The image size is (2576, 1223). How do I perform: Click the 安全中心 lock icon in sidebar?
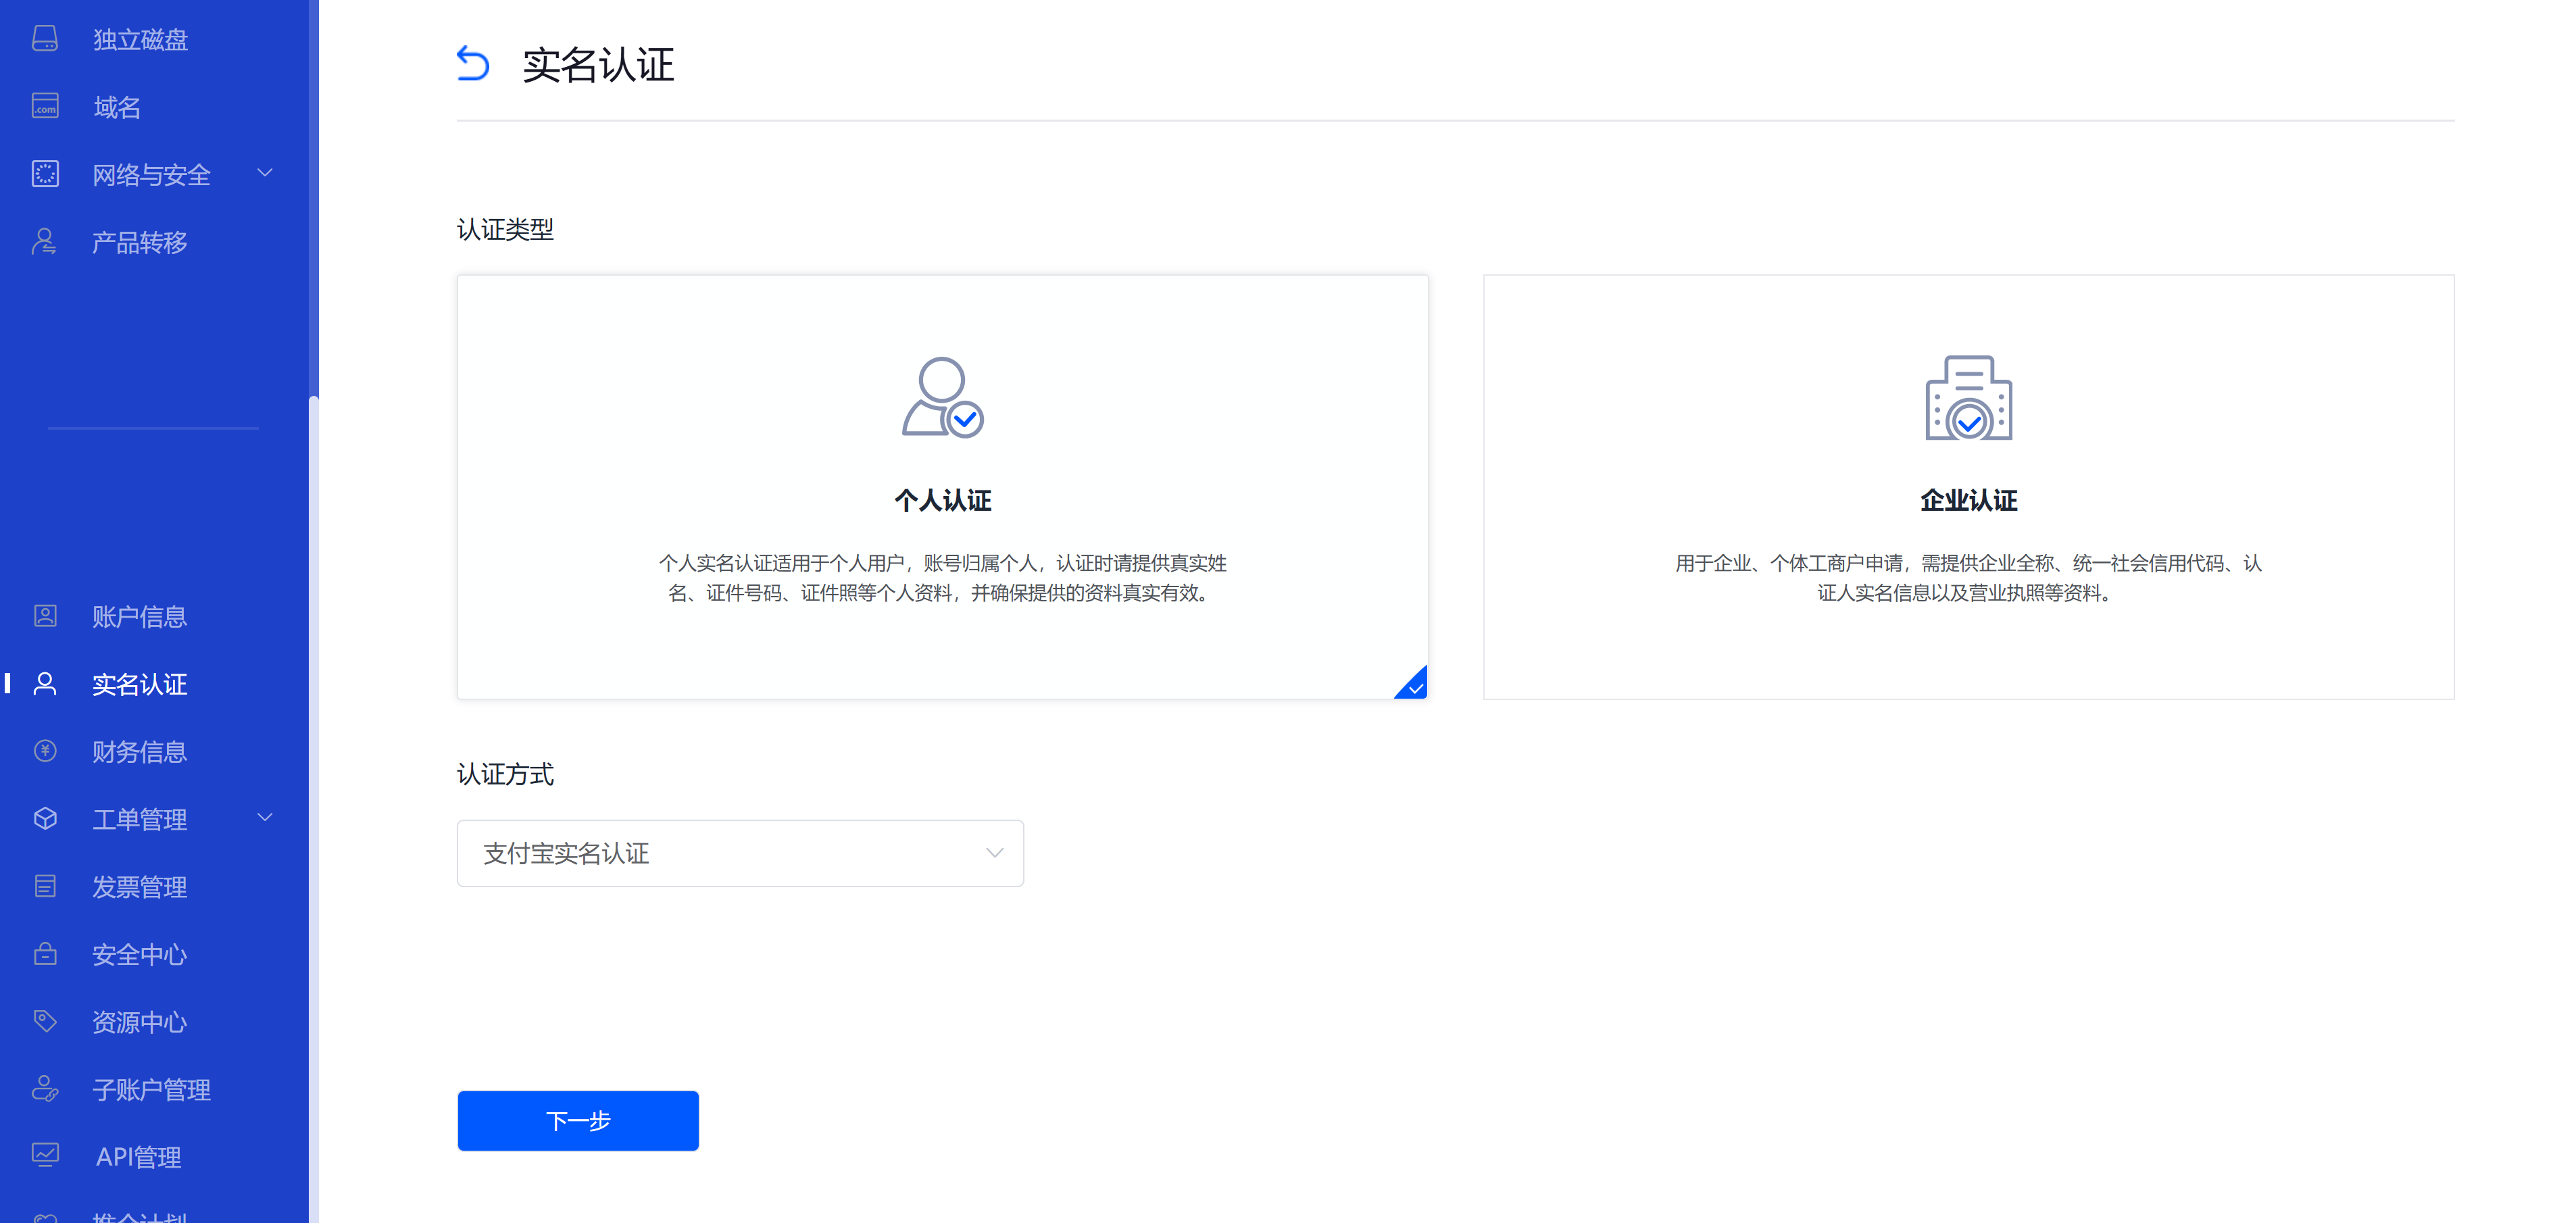click(45, 954)
